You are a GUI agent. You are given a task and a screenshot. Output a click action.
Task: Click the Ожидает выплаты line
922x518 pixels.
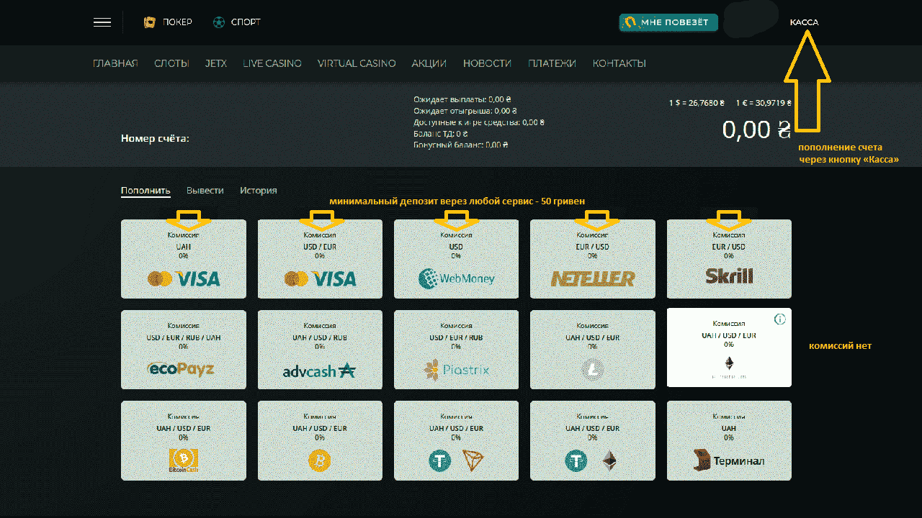point(462,99)
